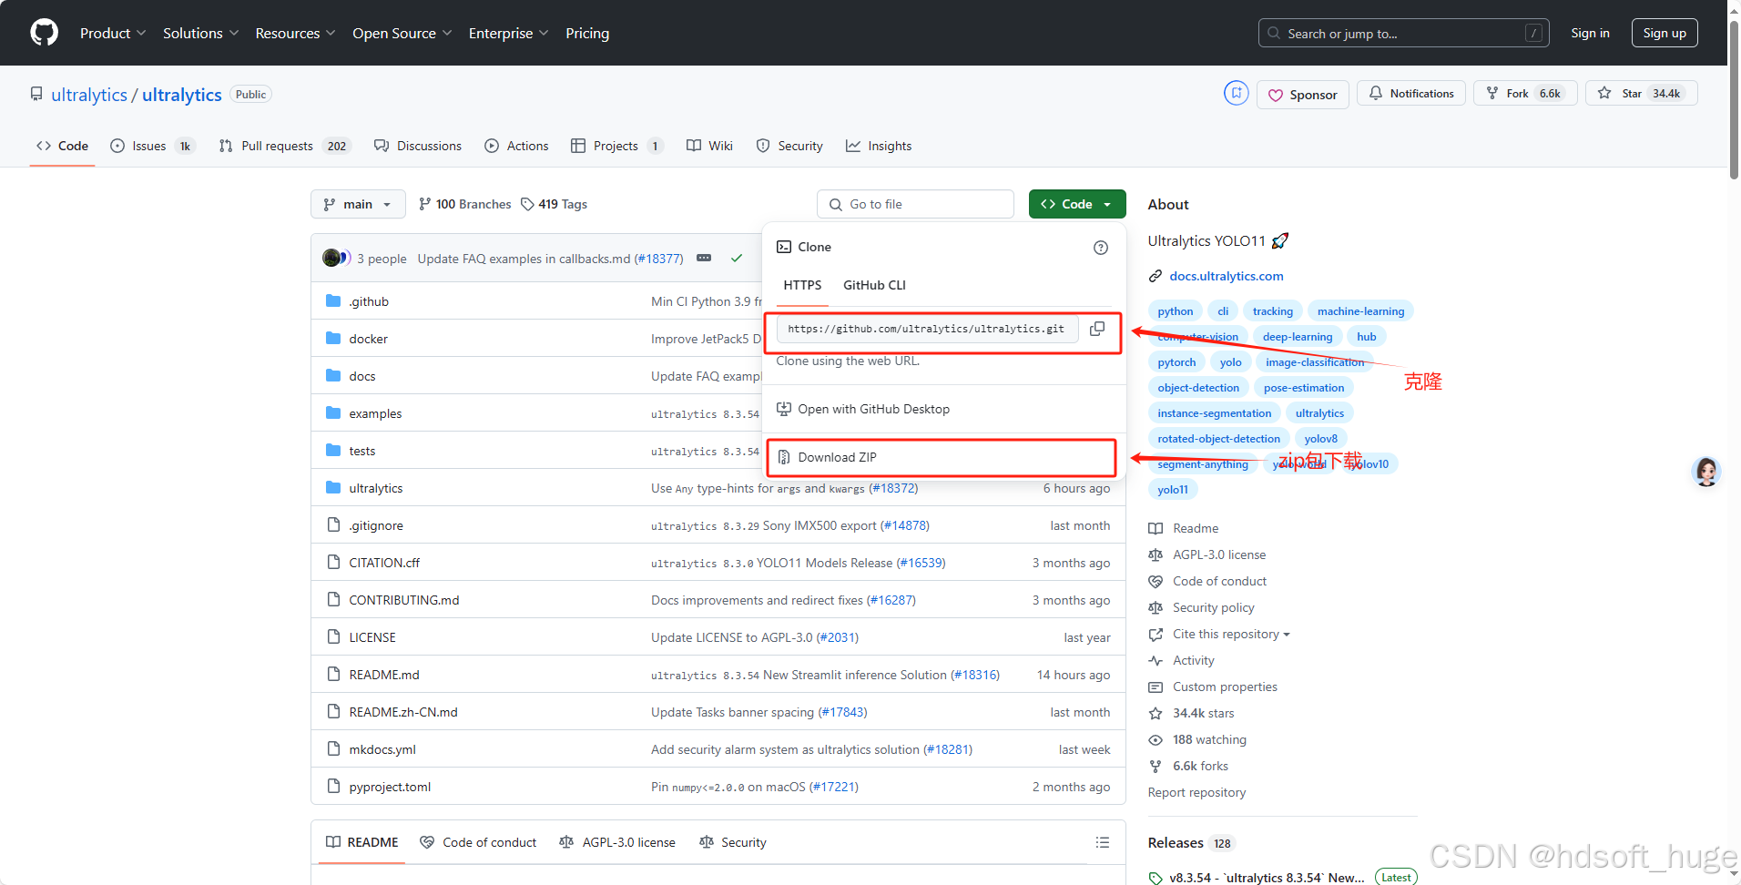Open the Pricing page
Viewport: 1741px width, 885px height.
(587, 33)
